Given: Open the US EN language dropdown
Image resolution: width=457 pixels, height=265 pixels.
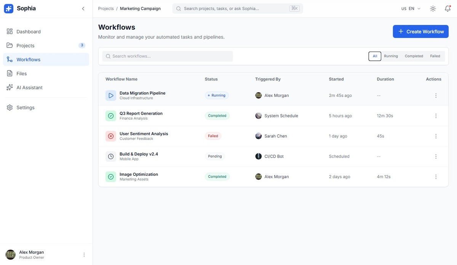Looking at the screenshot, I should coord(411,9).
